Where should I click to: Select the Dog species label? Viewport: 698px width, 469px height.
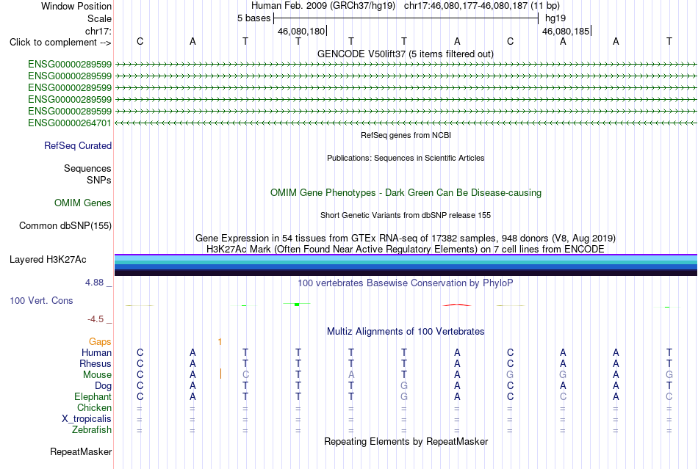[x=103, y=386]
